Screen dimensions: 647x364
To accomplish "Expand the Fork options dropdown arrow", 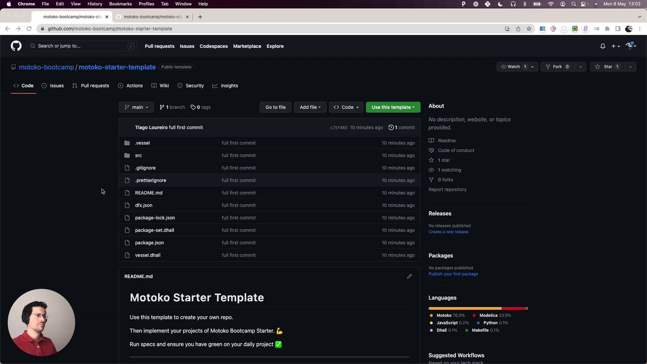I will (x=580, y=67).
